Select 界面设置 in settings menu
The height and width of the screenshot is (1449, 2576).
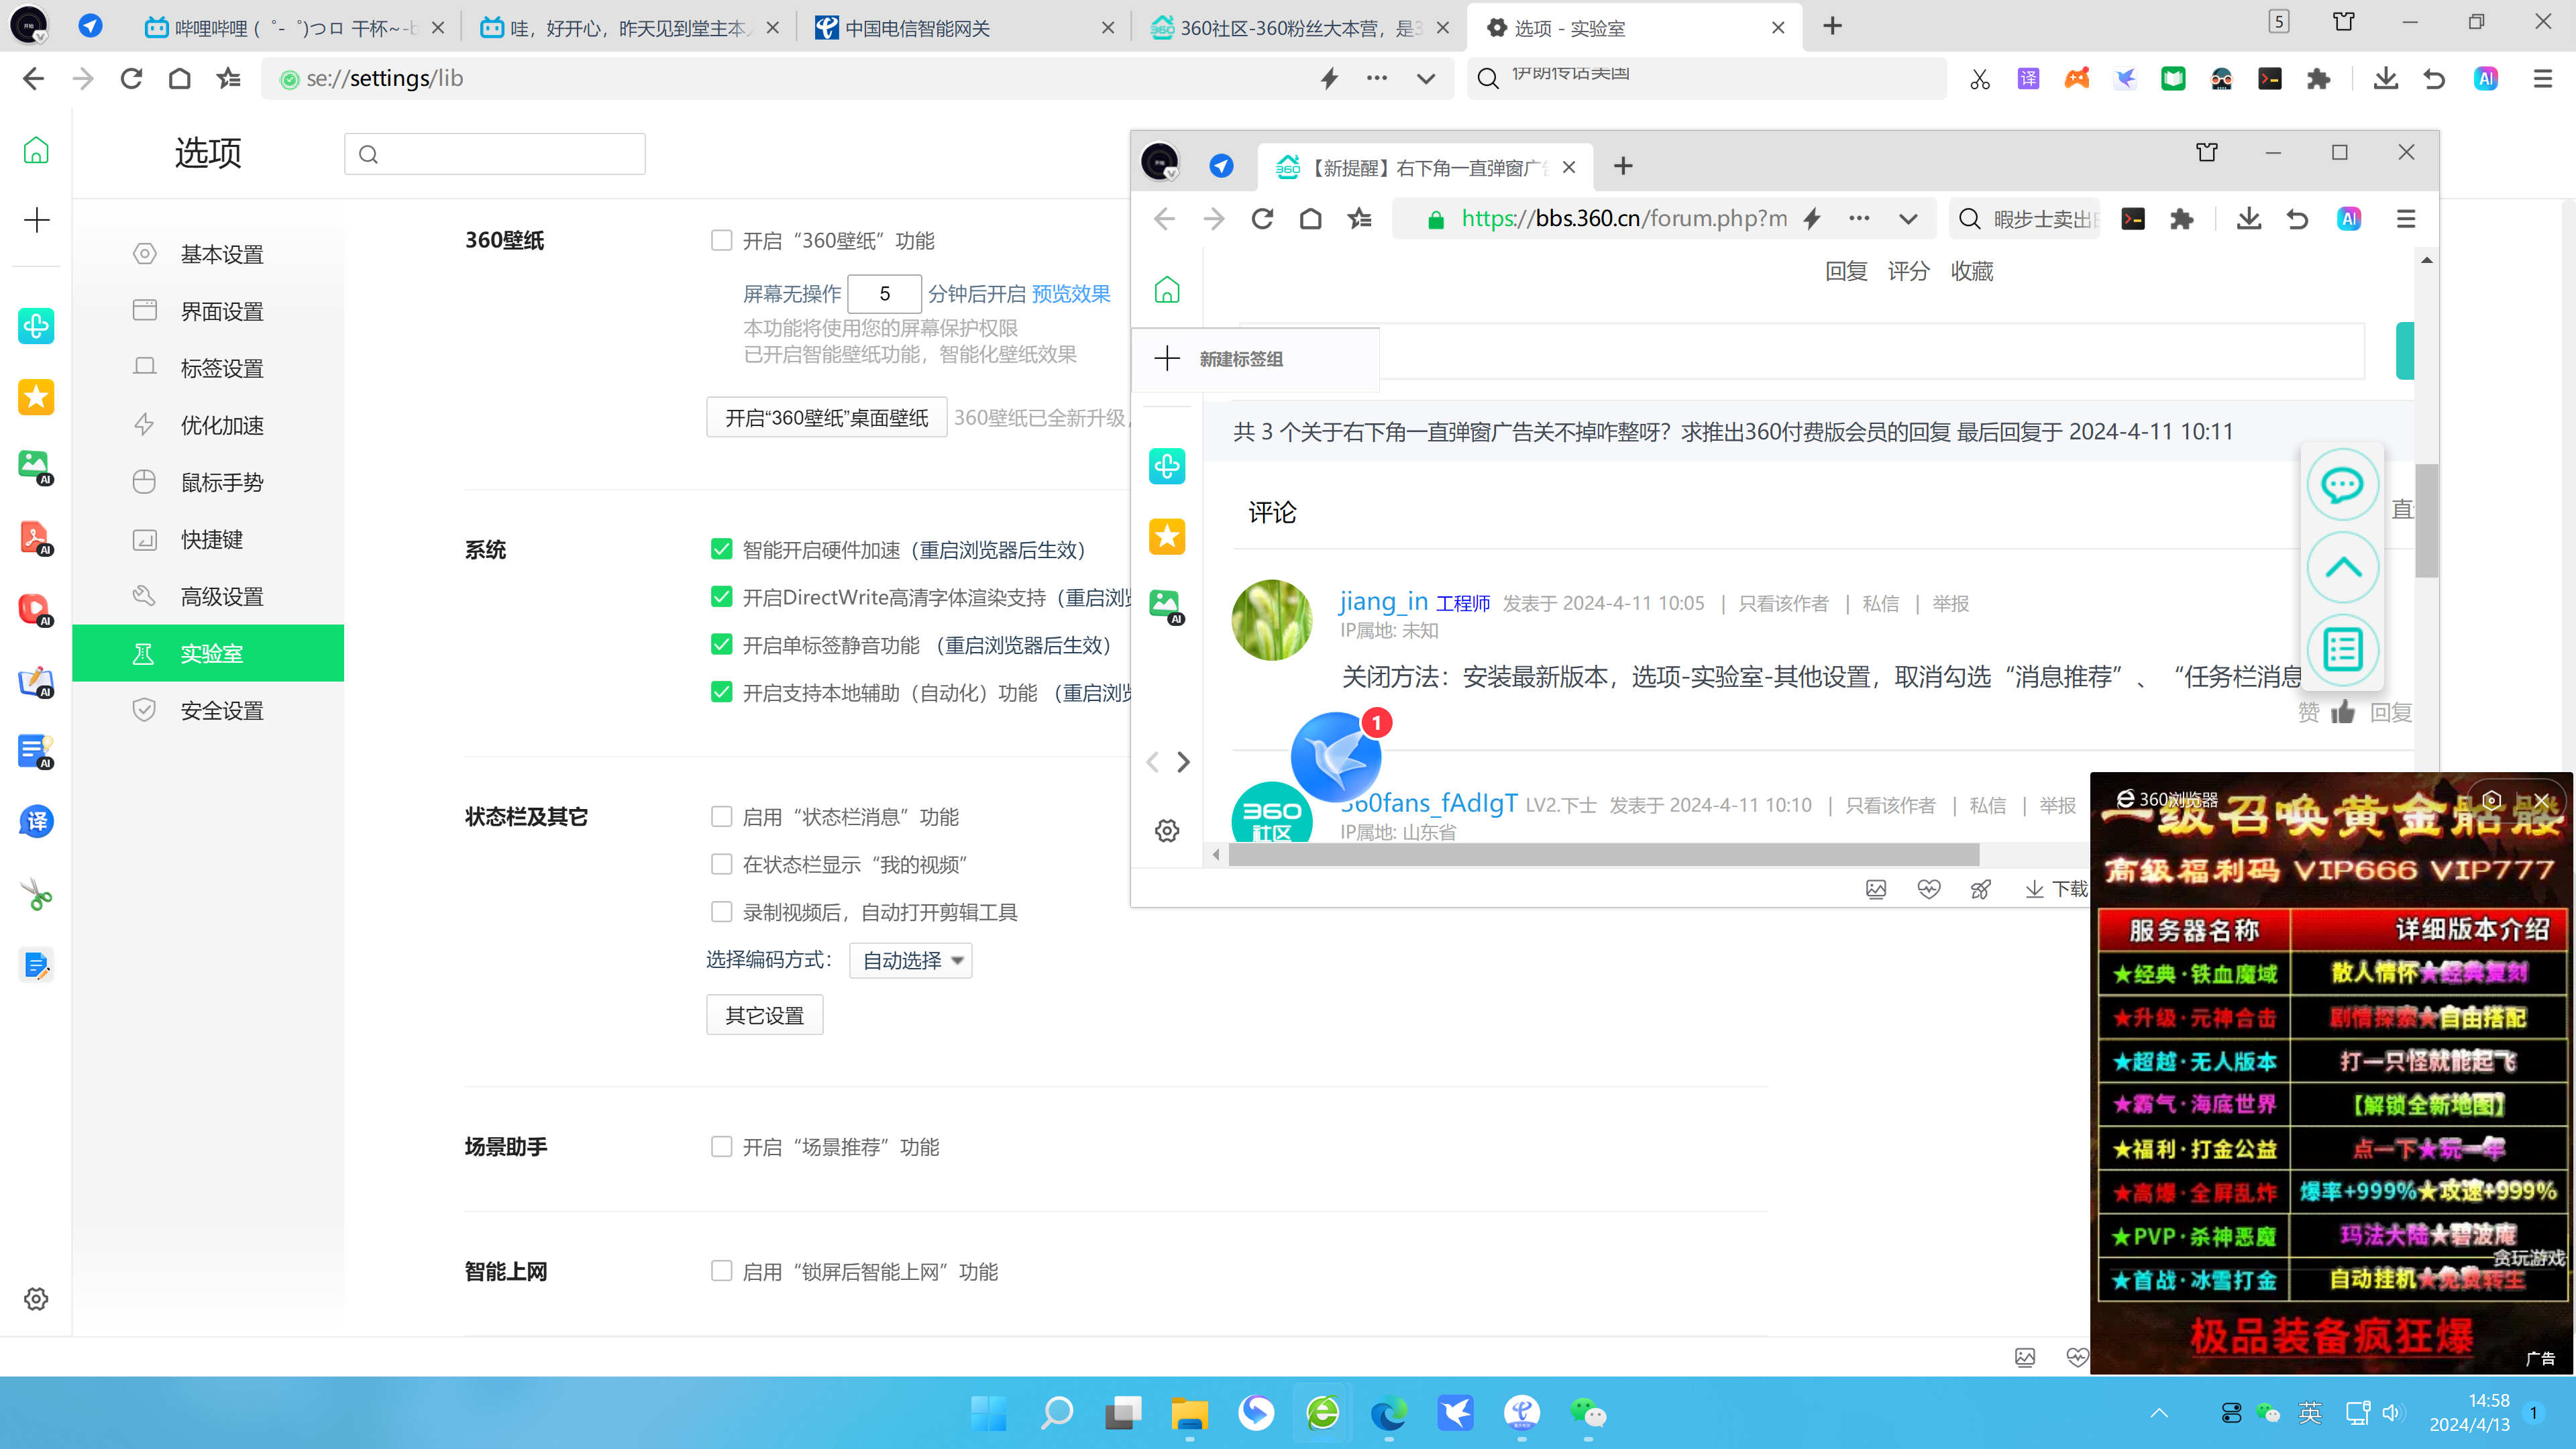tap(208, 311)
